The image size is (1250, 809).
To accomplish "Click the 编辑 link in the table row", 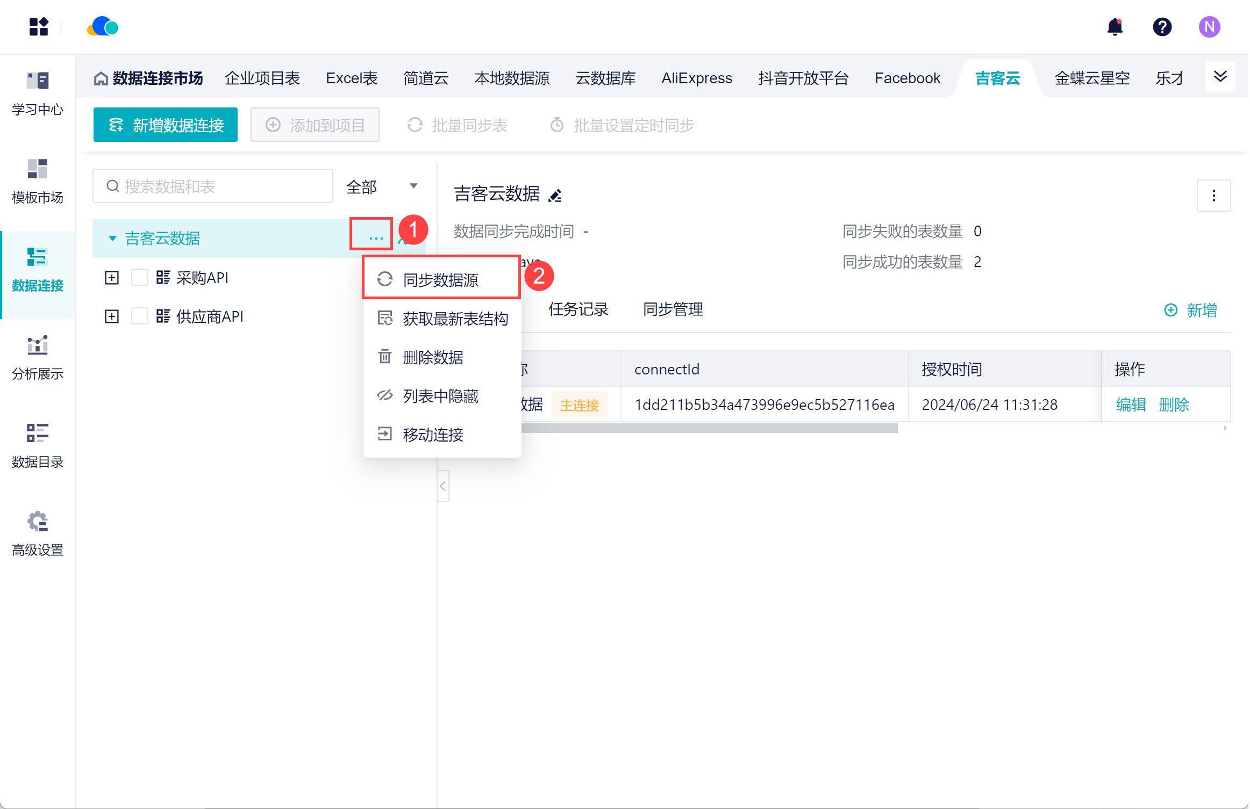I will tap(1131, 404).
